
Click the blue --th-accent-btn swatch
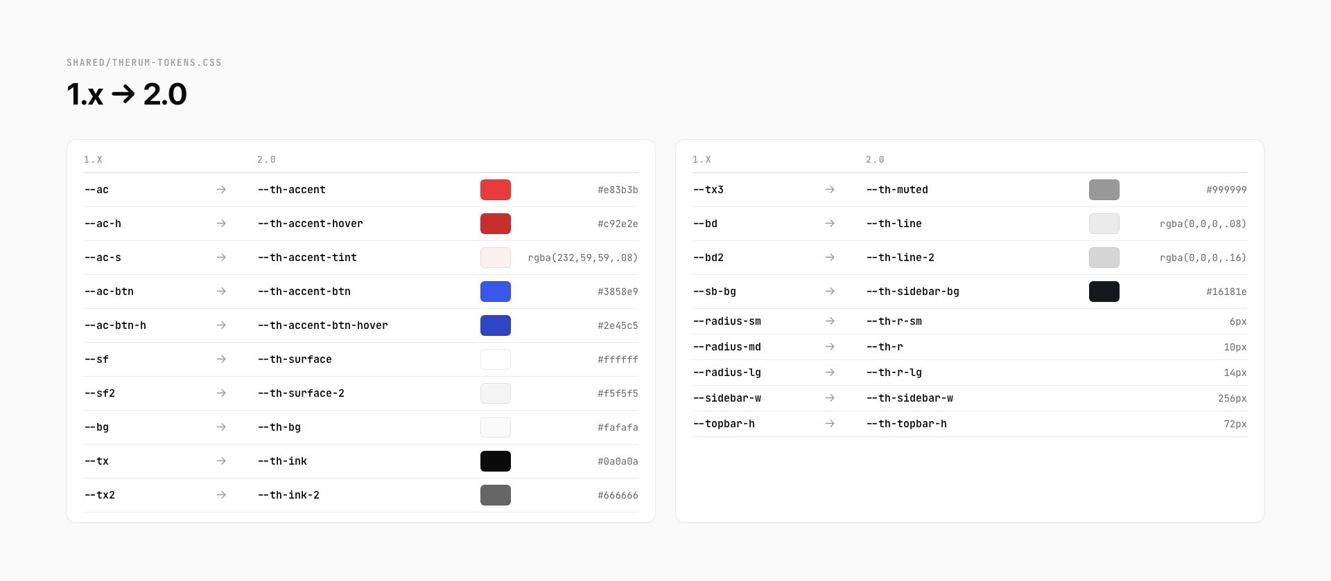tap(496, 292)
